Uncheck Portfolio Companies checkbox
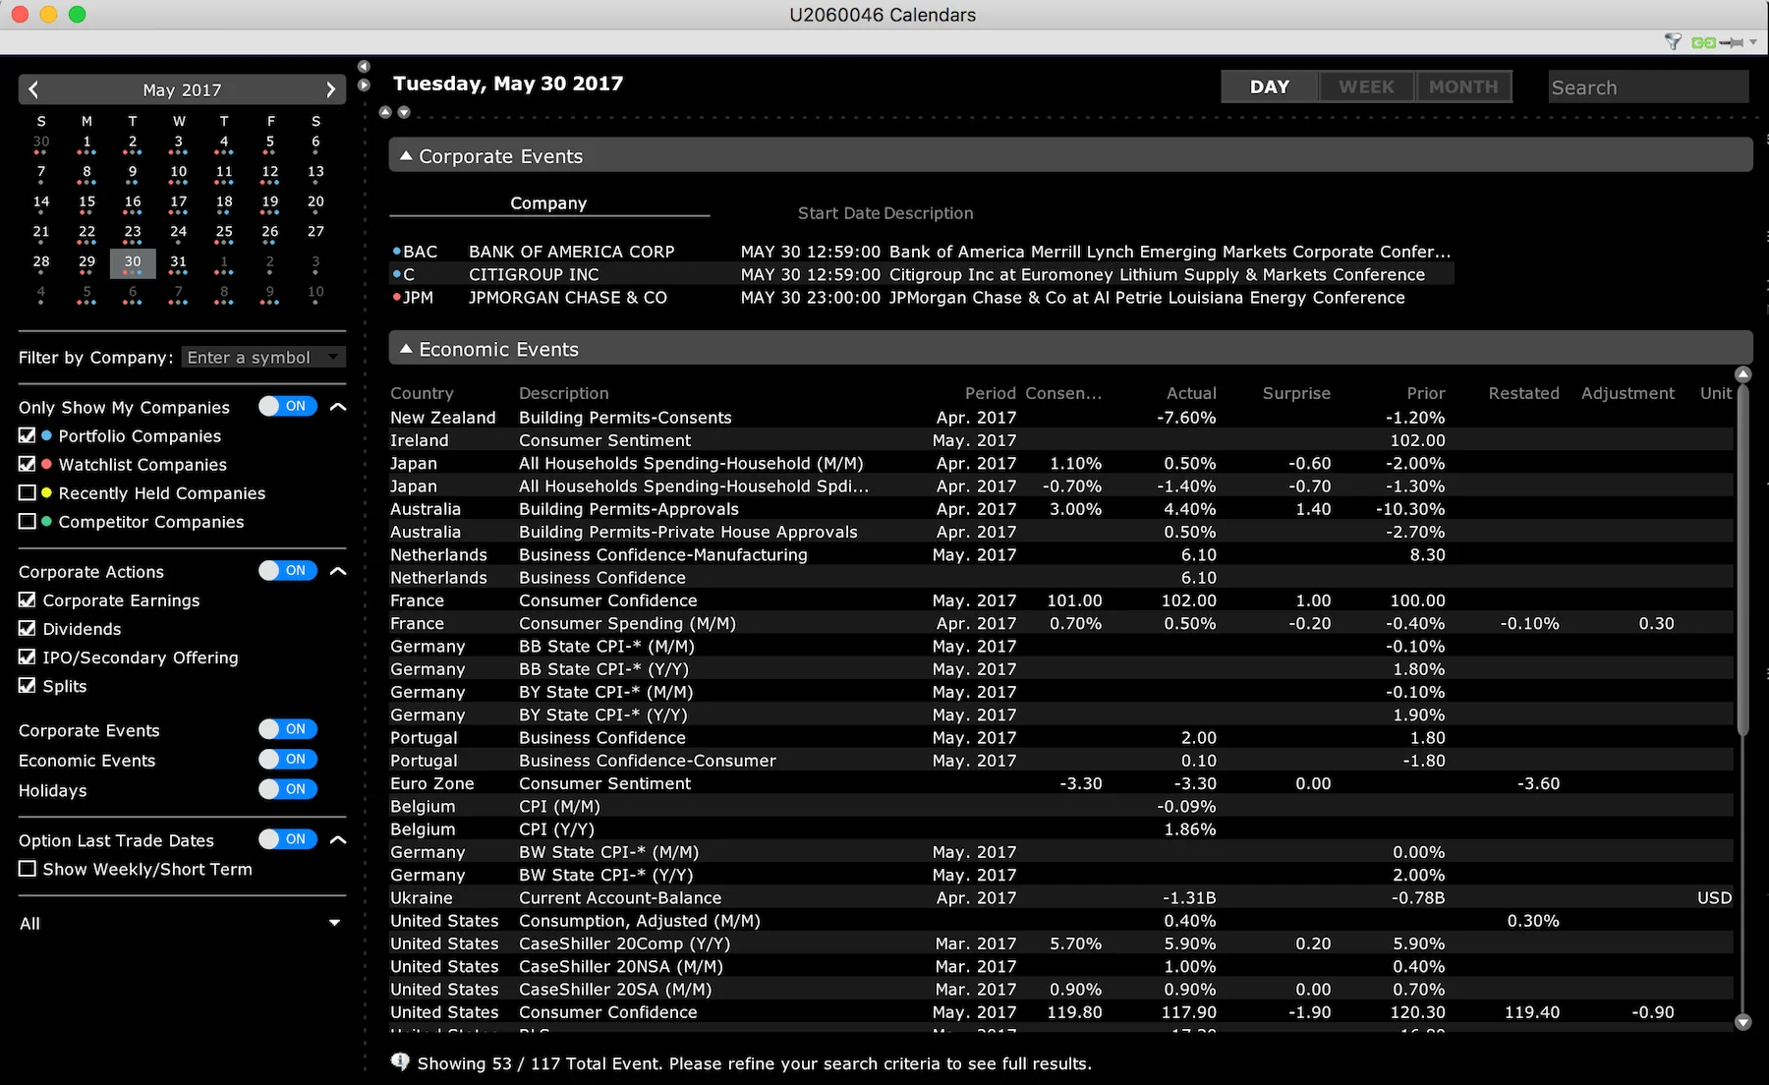The width and height of the screenshot is (1769, 1085). tap(28, 435)
